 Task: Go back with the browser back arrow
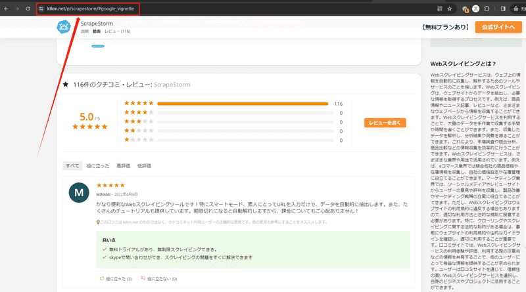click(6, 9)
